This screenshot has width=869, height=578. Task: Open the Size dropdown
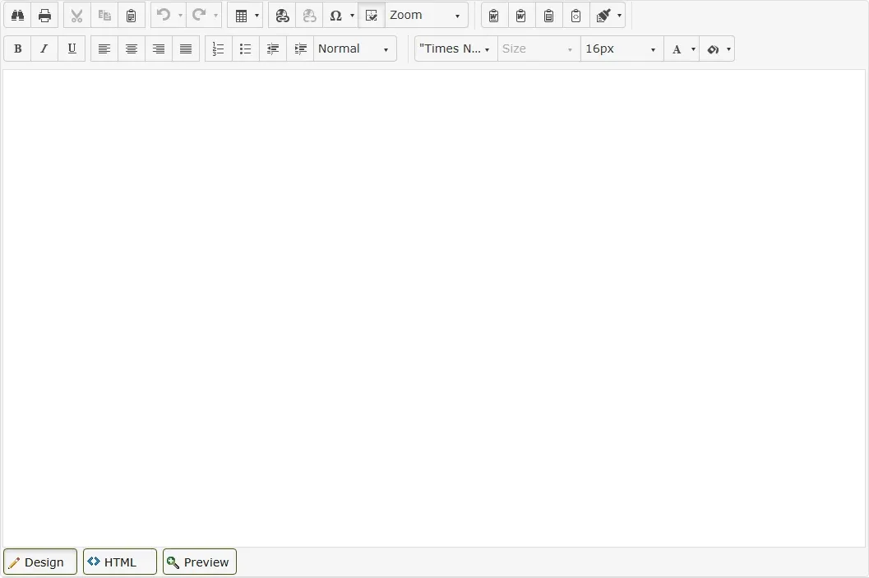539,49
